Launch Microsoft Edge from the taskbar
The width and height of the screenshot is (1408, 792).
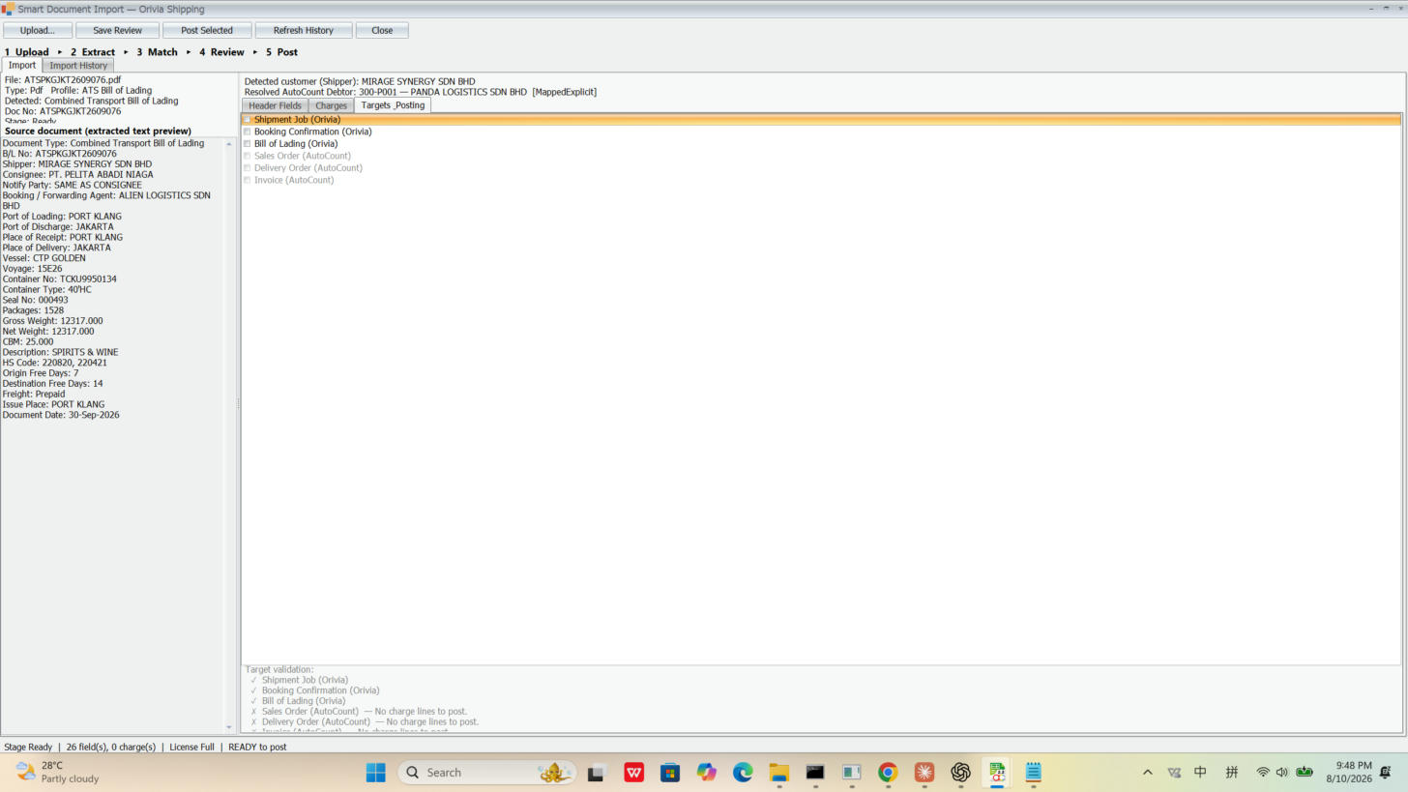point(743,772)
